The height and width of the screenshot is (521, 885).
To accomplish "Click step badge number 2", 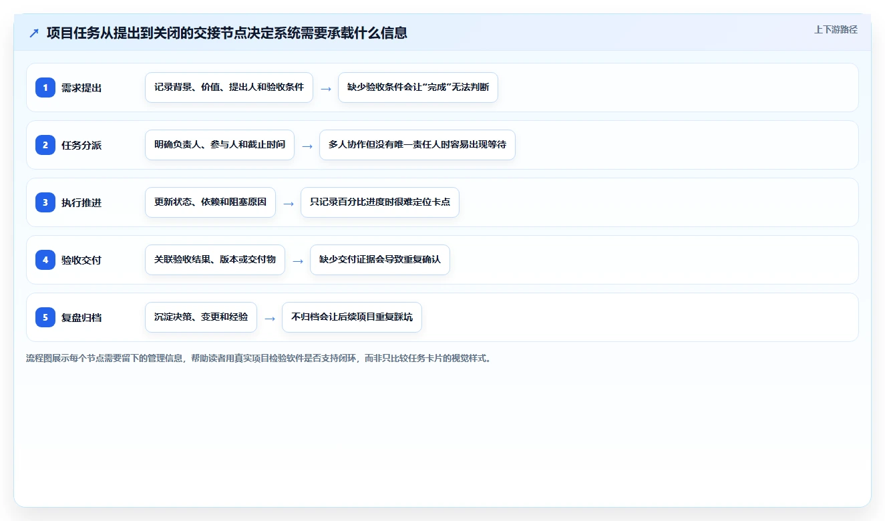I will [x=45, y=145].
